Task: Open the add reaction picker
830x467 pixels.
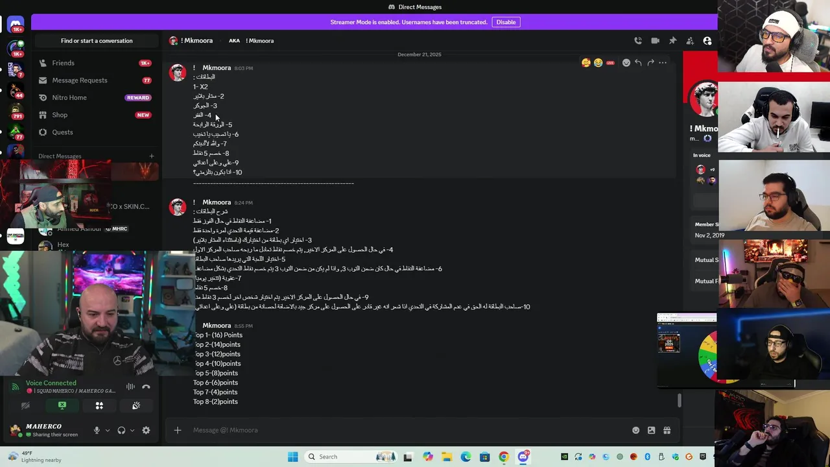Action: tap(626, 63)
